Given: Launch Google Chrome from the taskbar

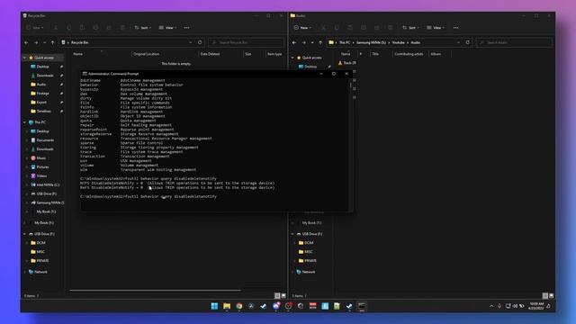Looking at the screenshot, I should pos(239,306).
